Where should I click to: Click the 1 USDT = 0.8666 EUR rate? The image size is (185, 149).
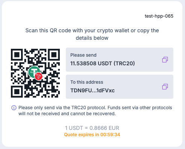[x=92, y=128]
